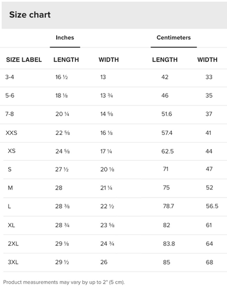The height and width of the screenshot is (289, 227).
Task: Click the 56.5 width value for size L
Action: click(212, 206)
